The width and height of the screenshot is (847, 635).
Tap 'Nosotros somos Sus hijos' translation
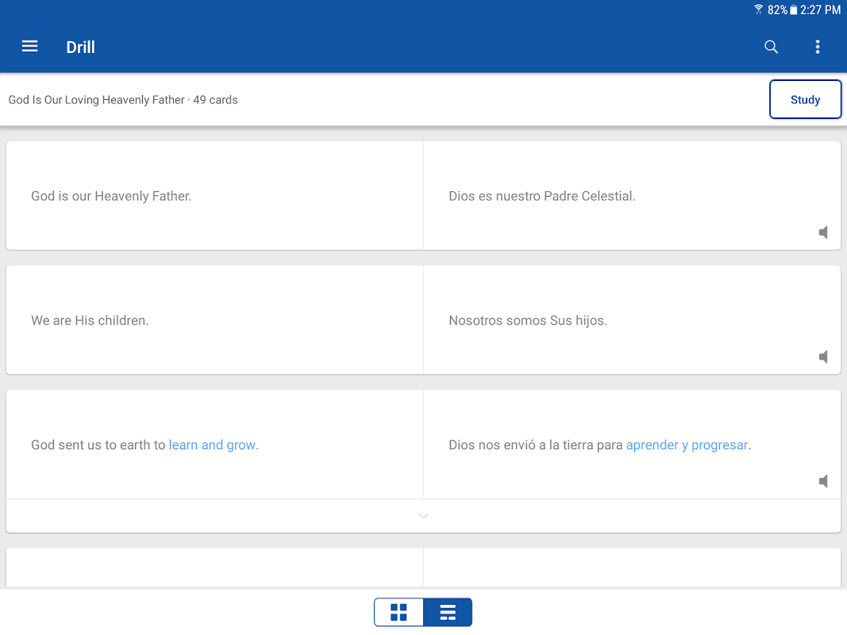click(x=527, y=321)
